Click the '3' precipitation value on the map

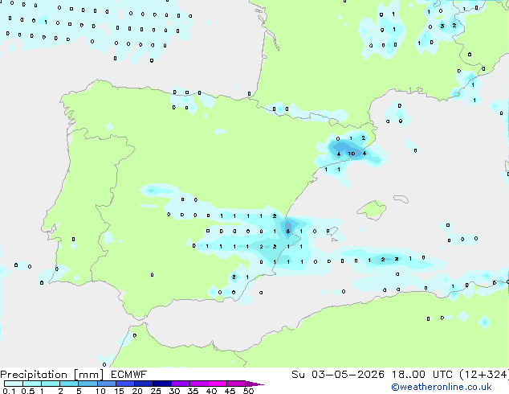[x=442, y=26]
